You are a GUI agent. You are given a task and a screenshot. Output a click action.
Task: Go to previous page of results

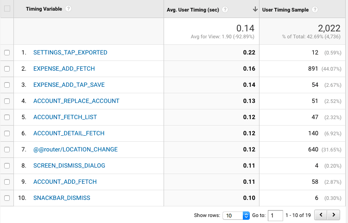click(321, 215)
